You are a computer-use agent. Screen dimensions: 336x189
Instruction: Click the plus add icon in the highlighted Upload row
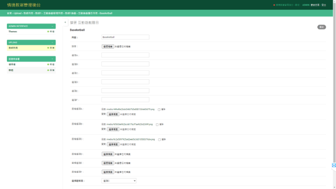[x=48, y=48]
